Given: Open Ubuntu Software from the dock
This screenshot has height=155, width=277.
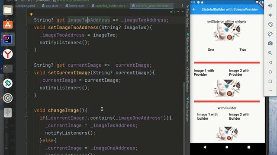Looking at the screenshot, I should pos(8,25).
